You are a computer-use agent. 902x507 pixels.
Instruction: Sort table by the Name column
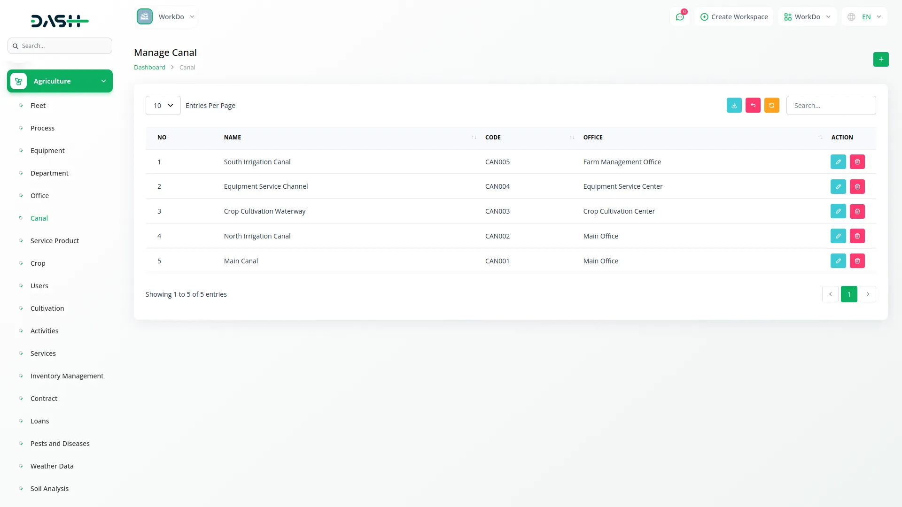point(233,138)
